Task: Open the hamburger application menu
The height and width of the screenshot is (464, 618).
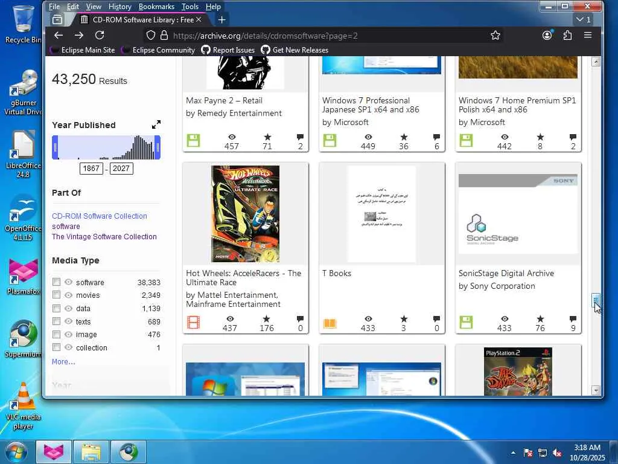Action: 588,35
